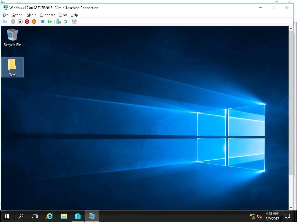The image size is (297, 222).
Task: Turn off the VM with the black stop icon
Action: tap(20, 22)
